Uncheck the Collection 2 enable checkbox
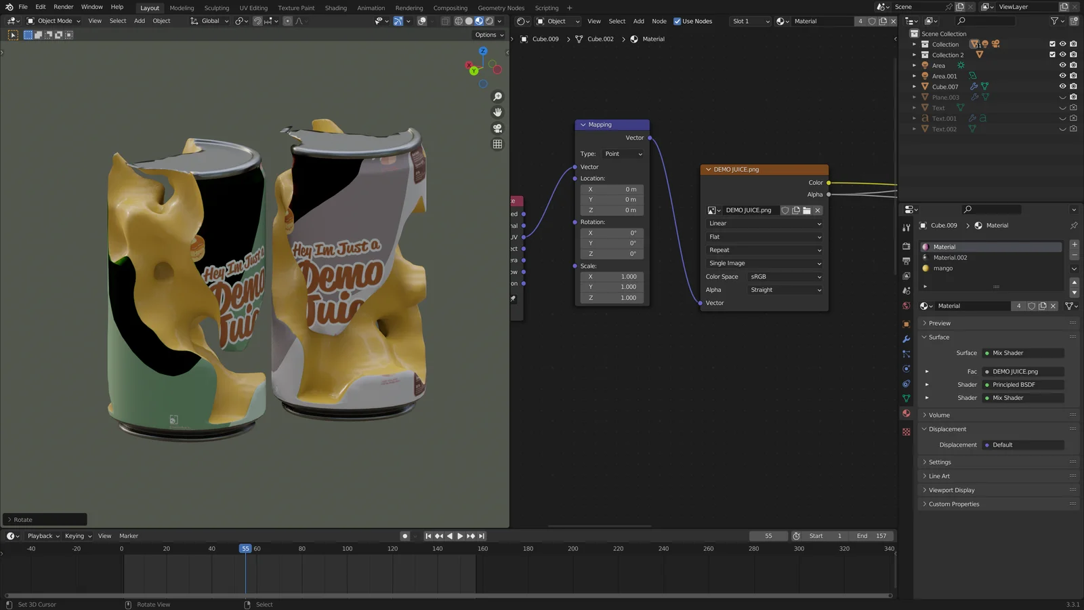 [x=1051, y=55]
